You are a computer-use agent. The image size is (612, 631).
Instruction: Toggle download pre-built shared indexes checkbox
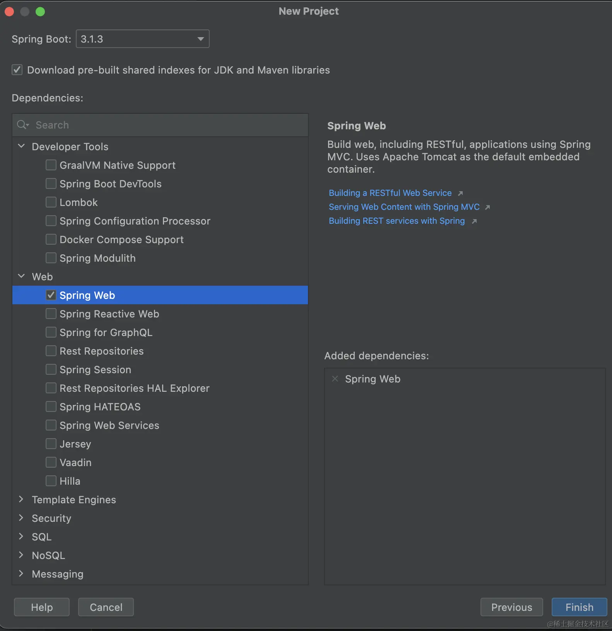point(17,70)
